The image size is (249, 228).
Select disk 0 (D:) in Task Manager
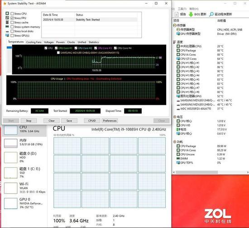click(x=24, y=157)
